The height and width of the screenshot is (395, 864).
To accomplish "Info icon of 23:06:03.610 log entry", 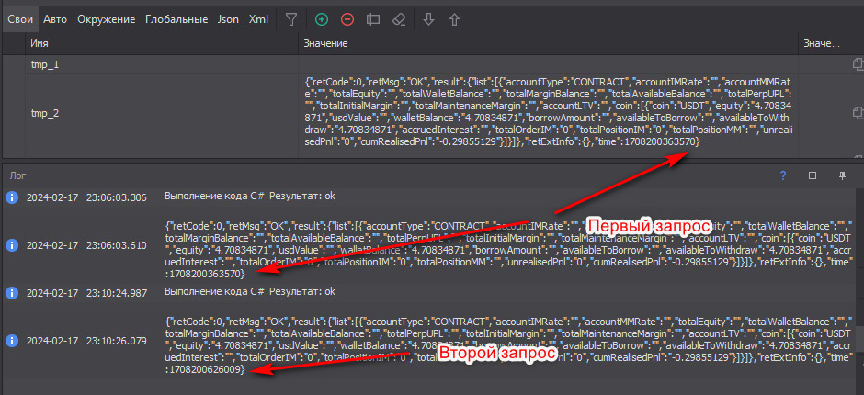I will pos(12,245).
